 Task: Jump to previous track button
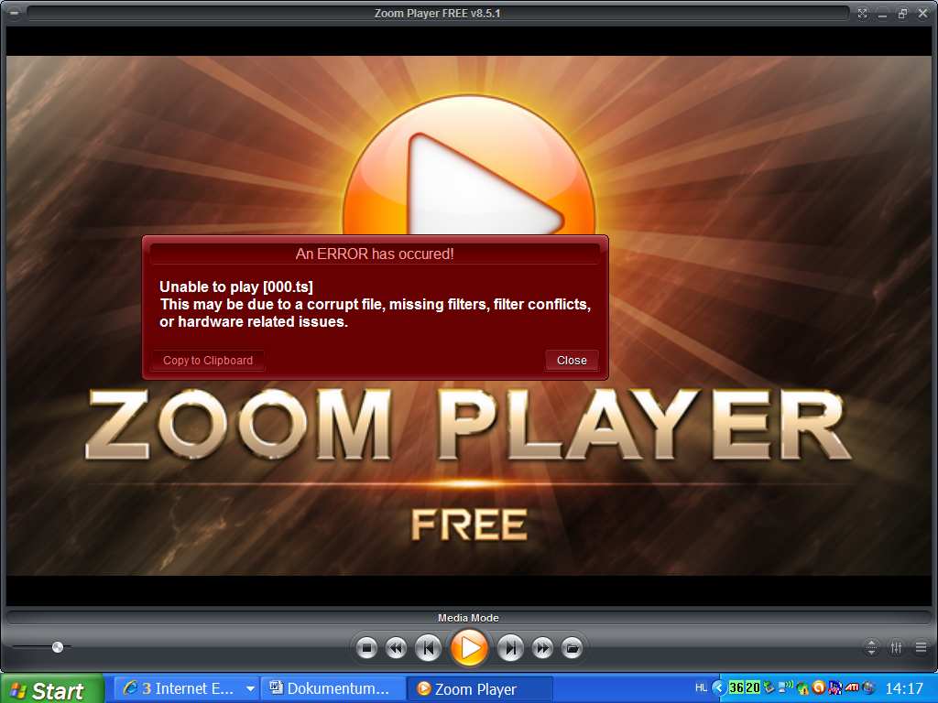428,648
